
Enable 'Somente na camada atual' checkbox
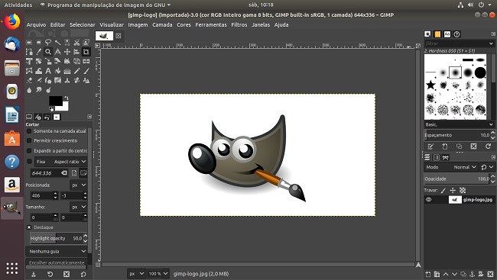tap(29, 131)
